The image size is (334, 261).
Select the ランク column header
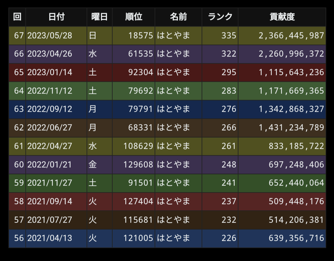point(220,17)
